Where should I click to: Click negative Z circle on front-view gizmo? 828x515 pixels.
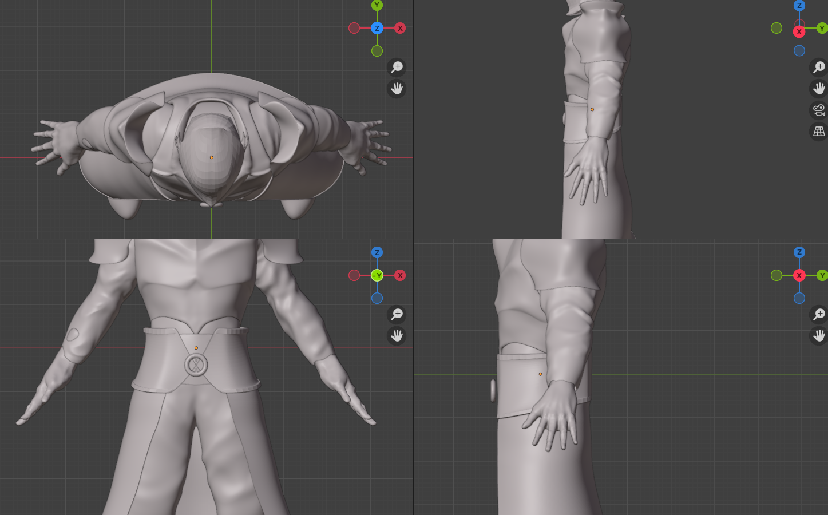point(377,298)
